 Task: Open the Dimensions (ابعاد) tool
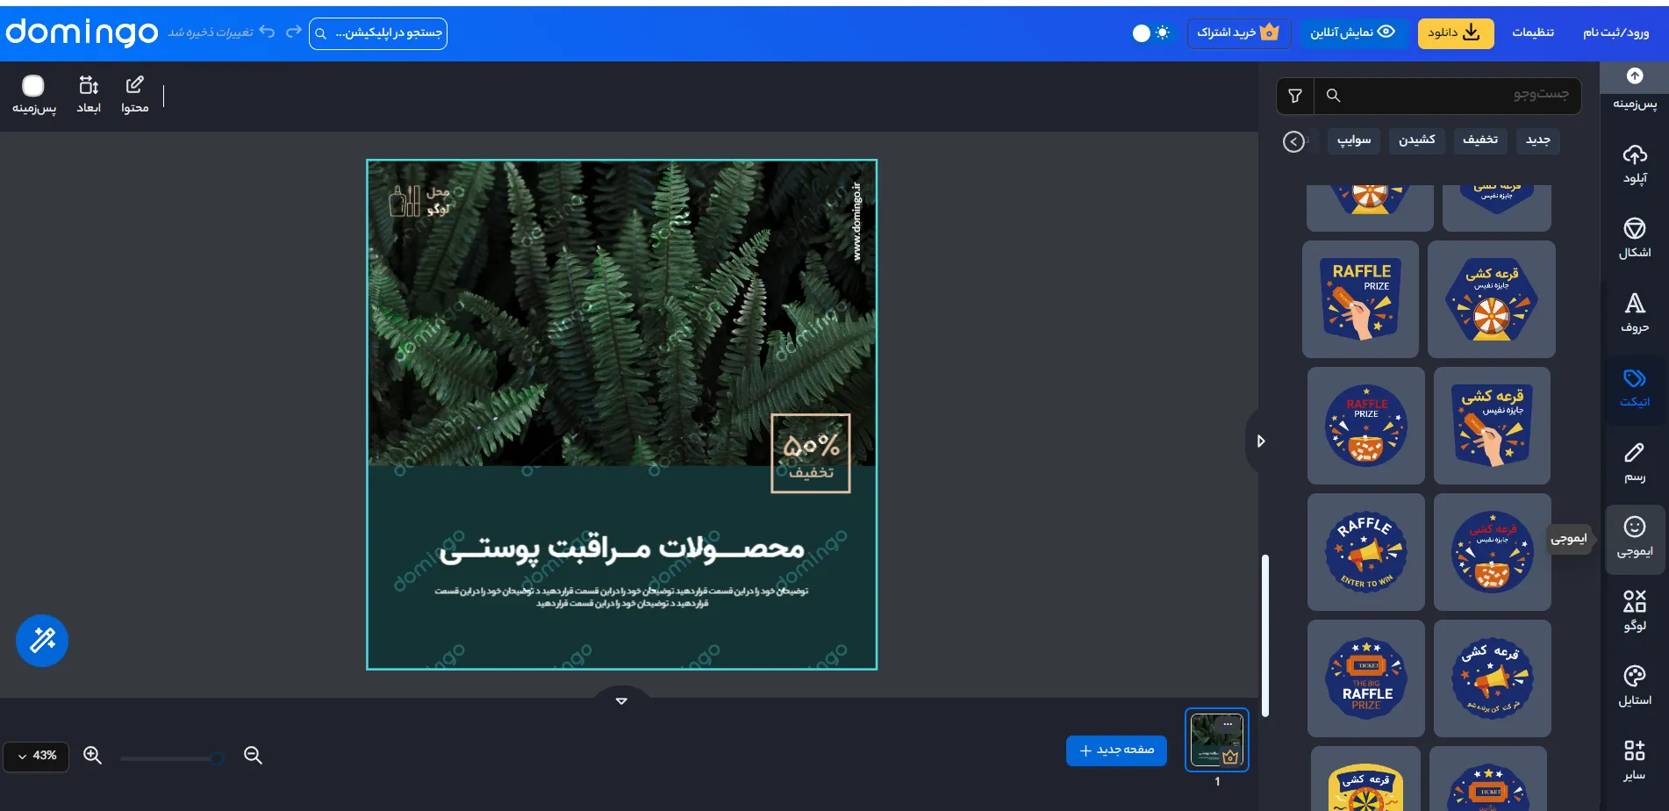89,95
